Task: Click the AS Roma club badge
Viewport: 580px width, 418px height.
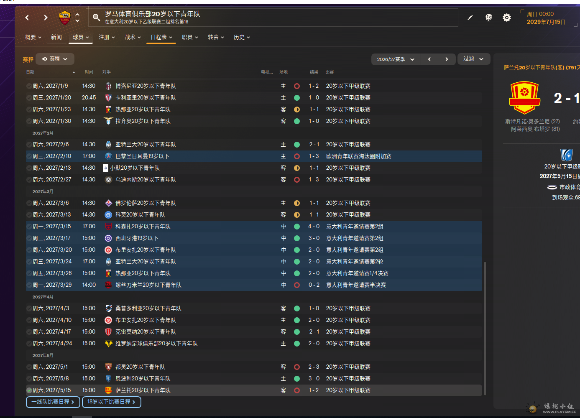Action: click(x=65, y=18)
